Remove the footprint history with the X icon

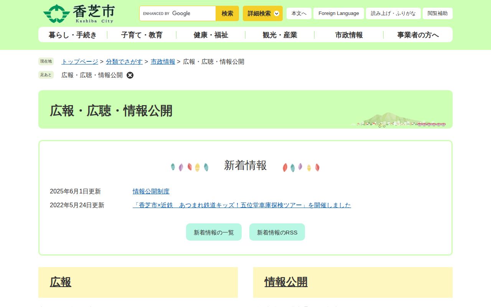pyautogui.click(x=130, y=75)
